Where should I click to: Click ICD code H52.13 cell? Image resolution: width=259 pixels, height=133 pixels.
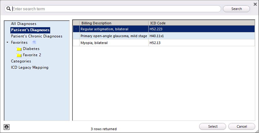[202, 43]
